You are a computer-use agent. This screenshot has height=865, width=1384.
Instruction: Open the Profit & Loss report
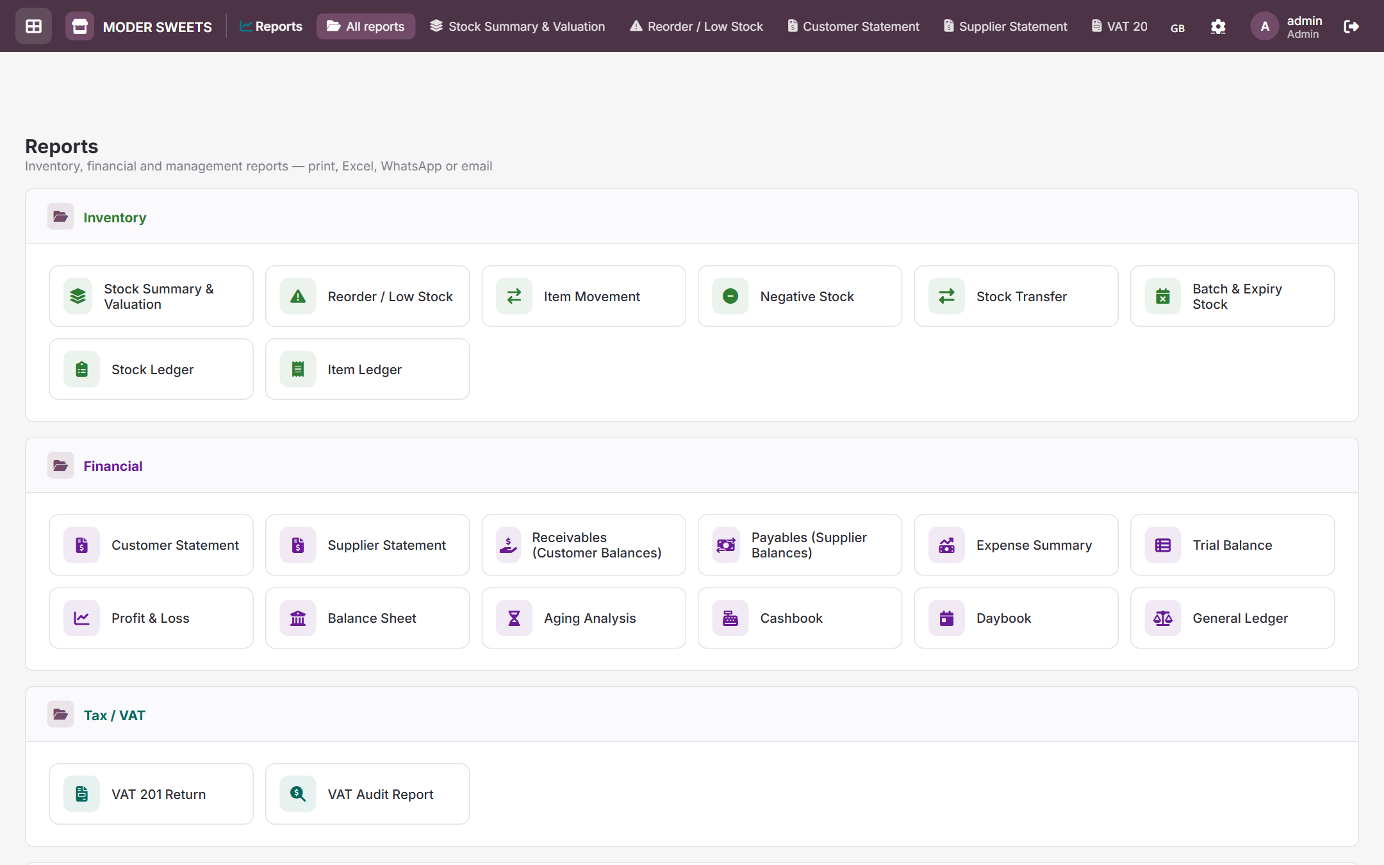151,618
